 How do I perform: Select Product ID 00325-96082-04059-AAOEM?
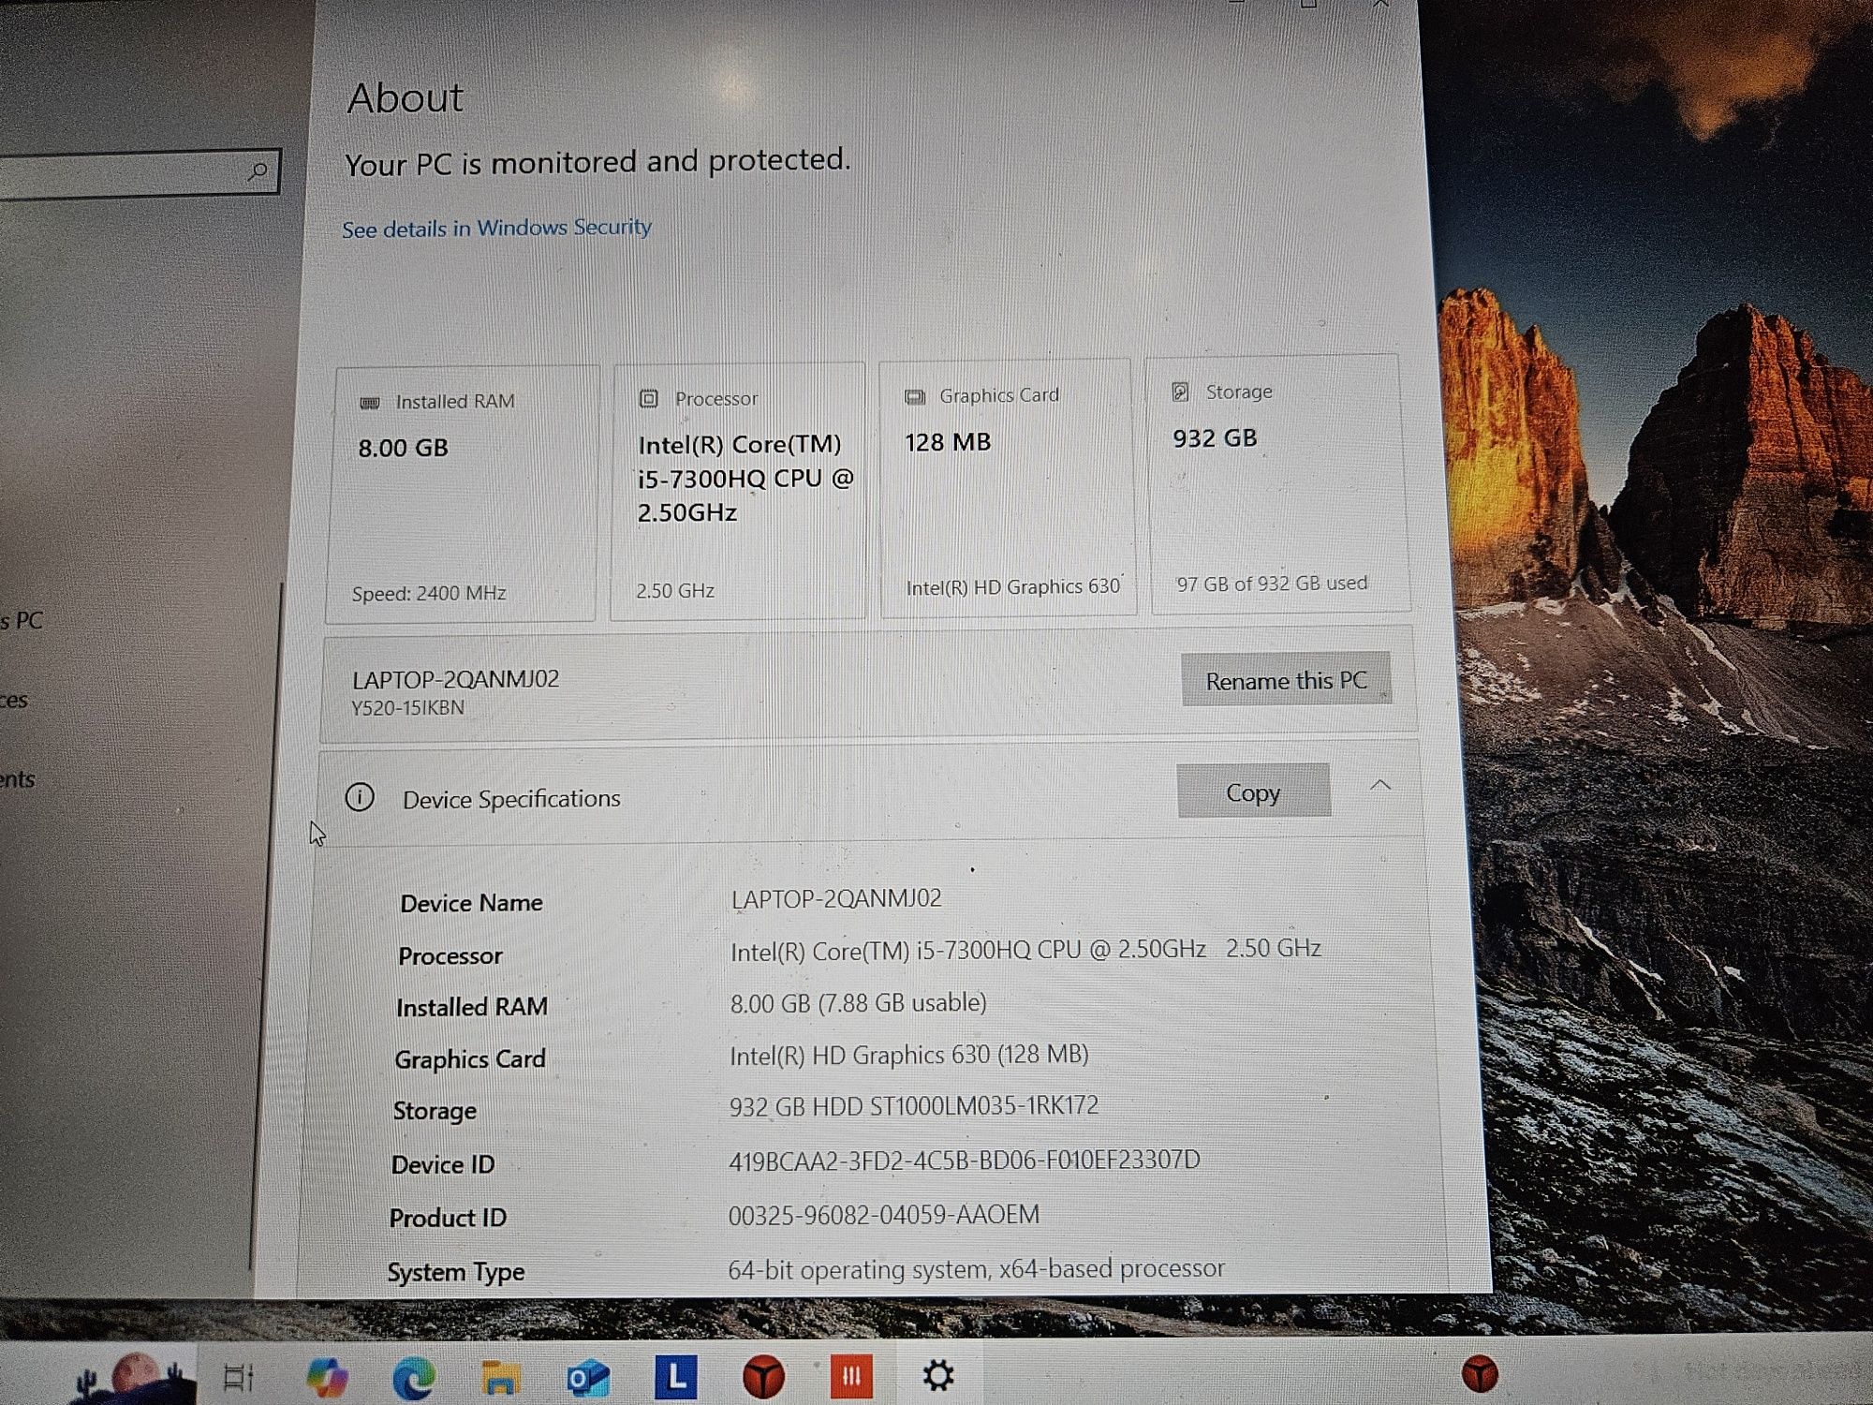tap(883, 1215)
